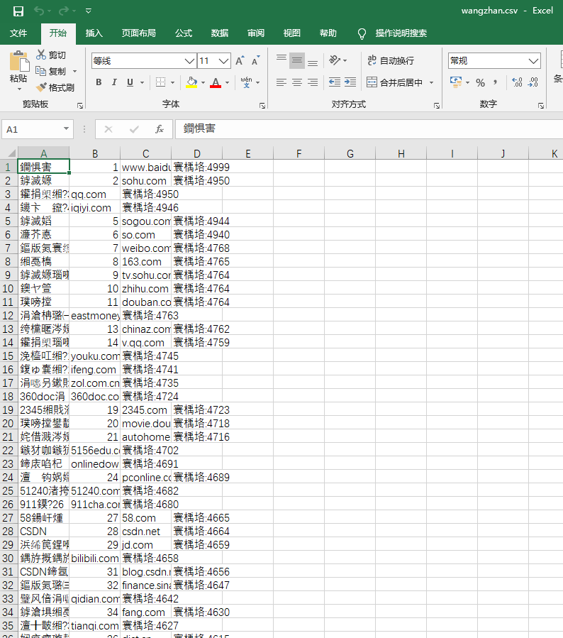
Task: Open the 文件 menu
Action: pos(18,33)
